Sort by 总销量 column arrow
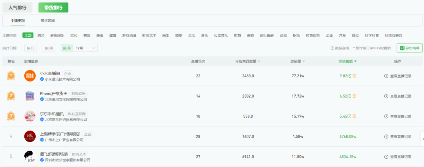424x167 pixels. coord(303,61)
